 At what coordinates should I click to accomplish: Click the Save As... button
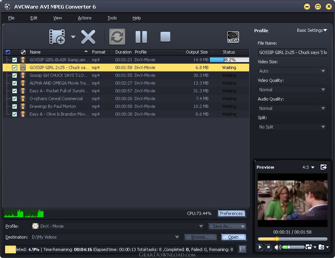(x=227, y=226)
